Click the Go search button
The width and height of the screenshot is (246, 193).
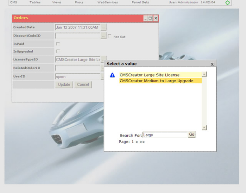tap(192, 135)
